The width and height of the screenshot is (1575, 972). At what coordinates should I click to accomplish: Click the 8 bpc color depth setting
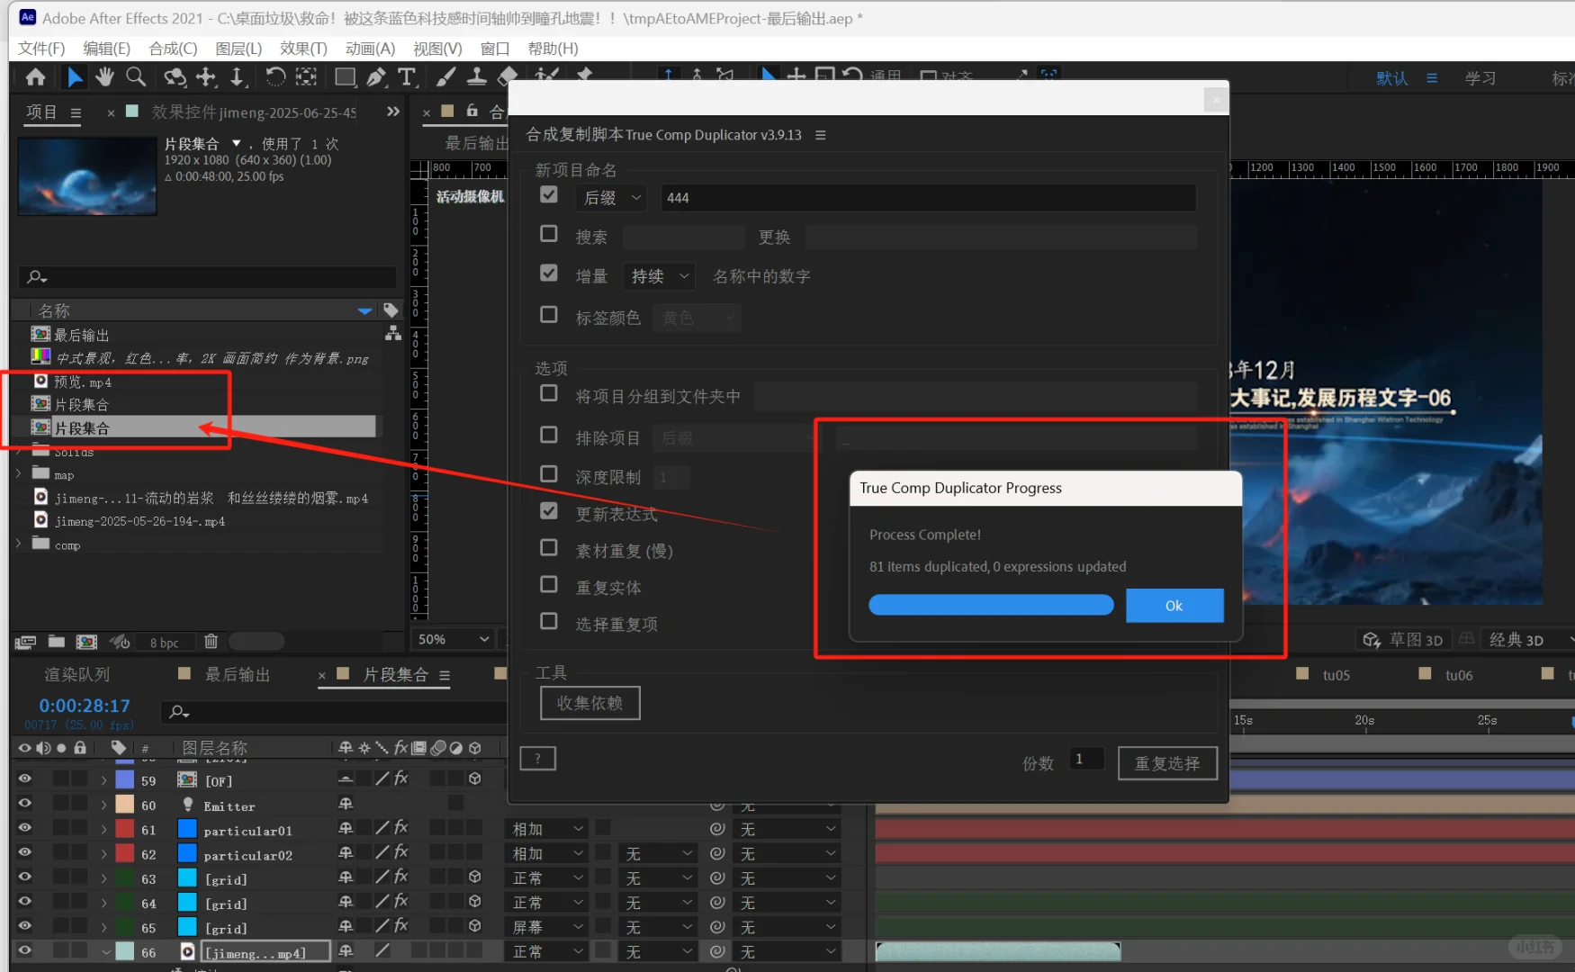[x=164, y=643]
